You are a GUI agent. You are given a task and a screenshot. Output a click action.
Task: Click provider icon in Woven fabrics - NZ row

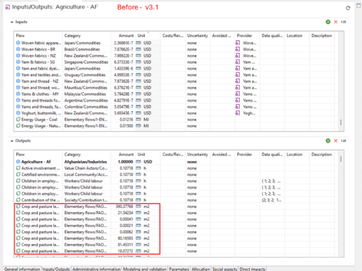pos(238,55)
